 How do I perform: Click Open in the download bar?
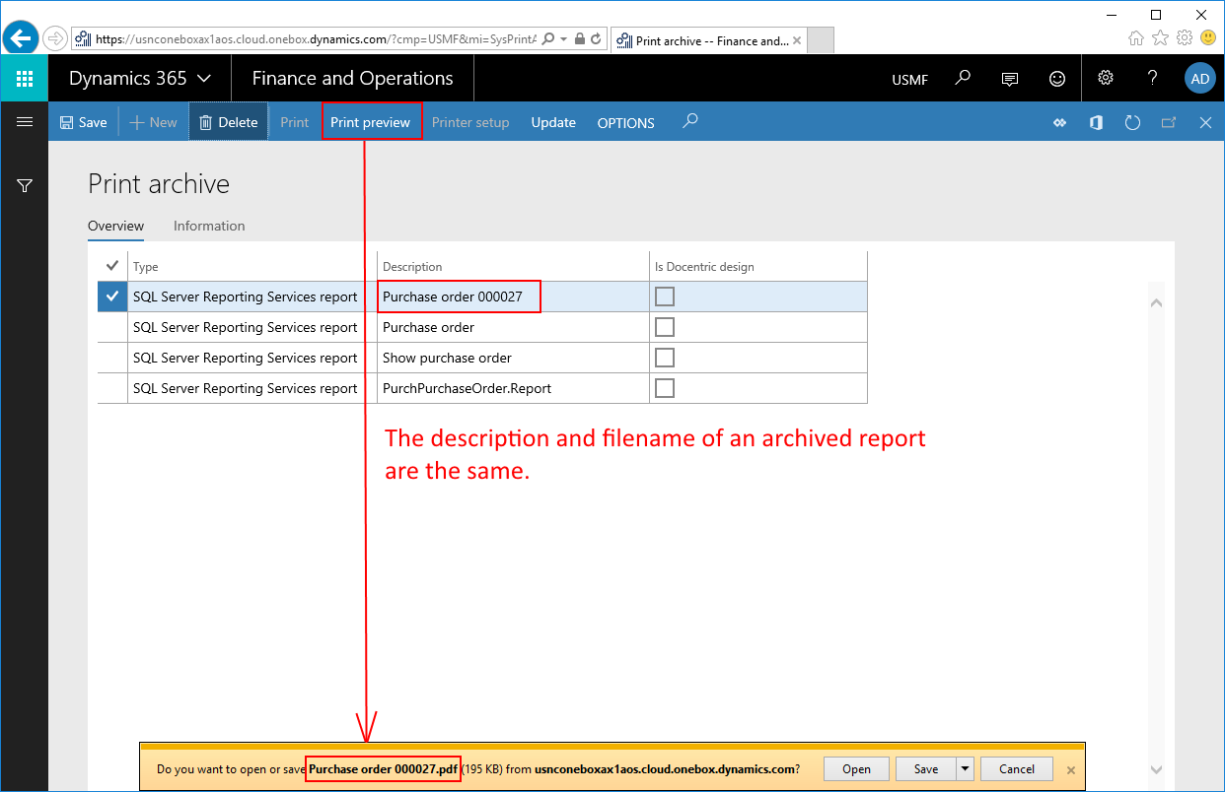point(856,769)
